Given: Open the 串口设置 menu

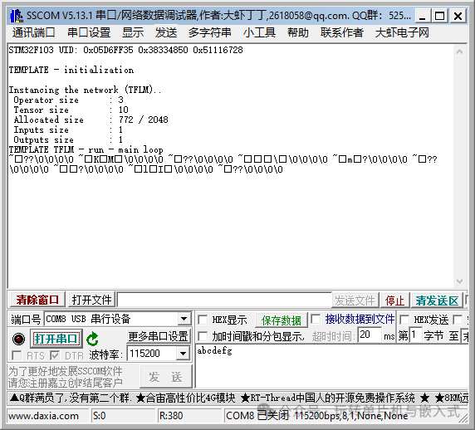Looking at the screenshot, I should (89, 32).
